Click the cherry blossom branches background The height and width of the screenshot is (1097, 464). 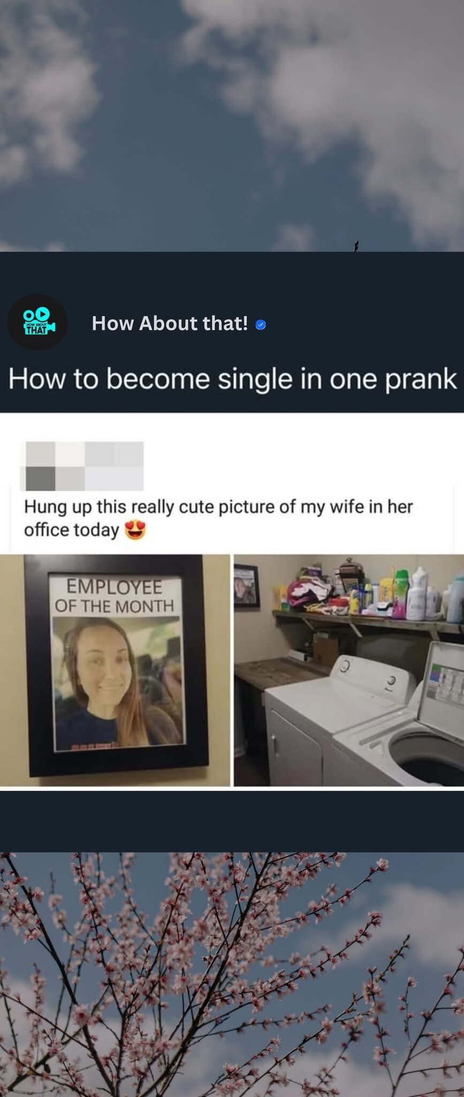(232, 974)
